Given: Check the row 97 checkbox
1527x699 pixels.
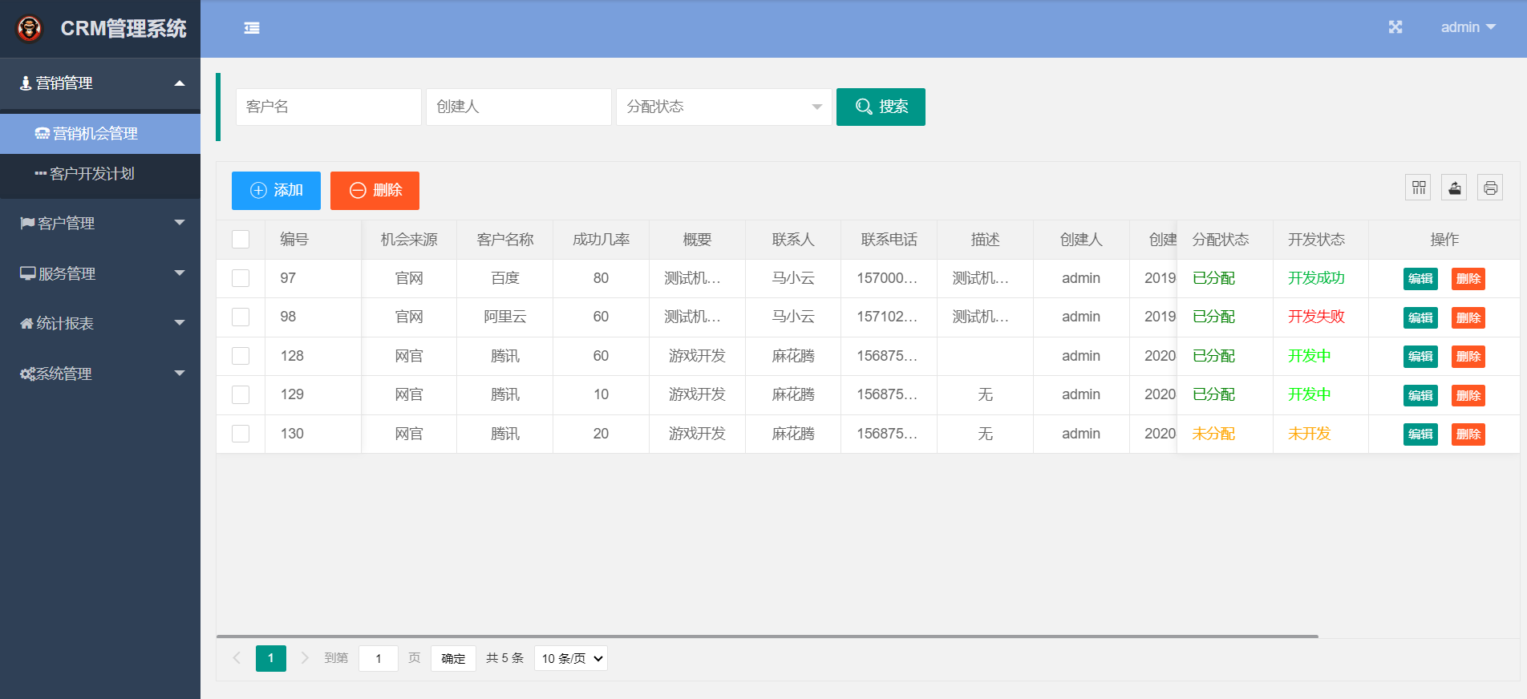Looking at the screenshot, I should (241, 278).
